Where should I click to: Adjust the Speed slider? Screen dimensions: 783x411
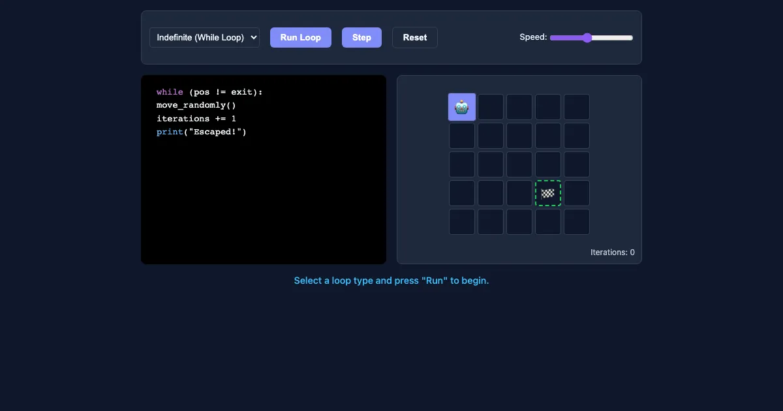[x=592, y=38]
